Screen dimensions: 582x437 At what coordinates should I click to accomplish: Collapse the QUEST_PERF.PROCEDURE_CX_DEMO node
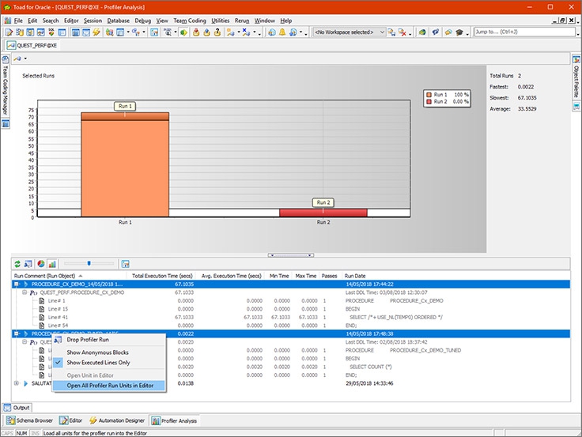tap(25, 292)
